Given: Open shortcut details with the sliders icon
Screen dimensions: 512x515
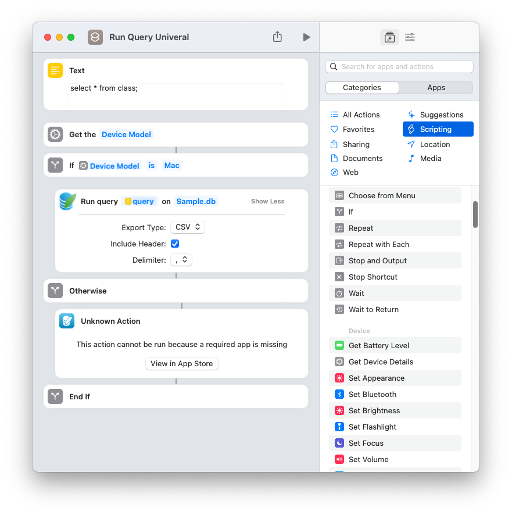Looking at the screenshot, I should click(x=410, y=37).
